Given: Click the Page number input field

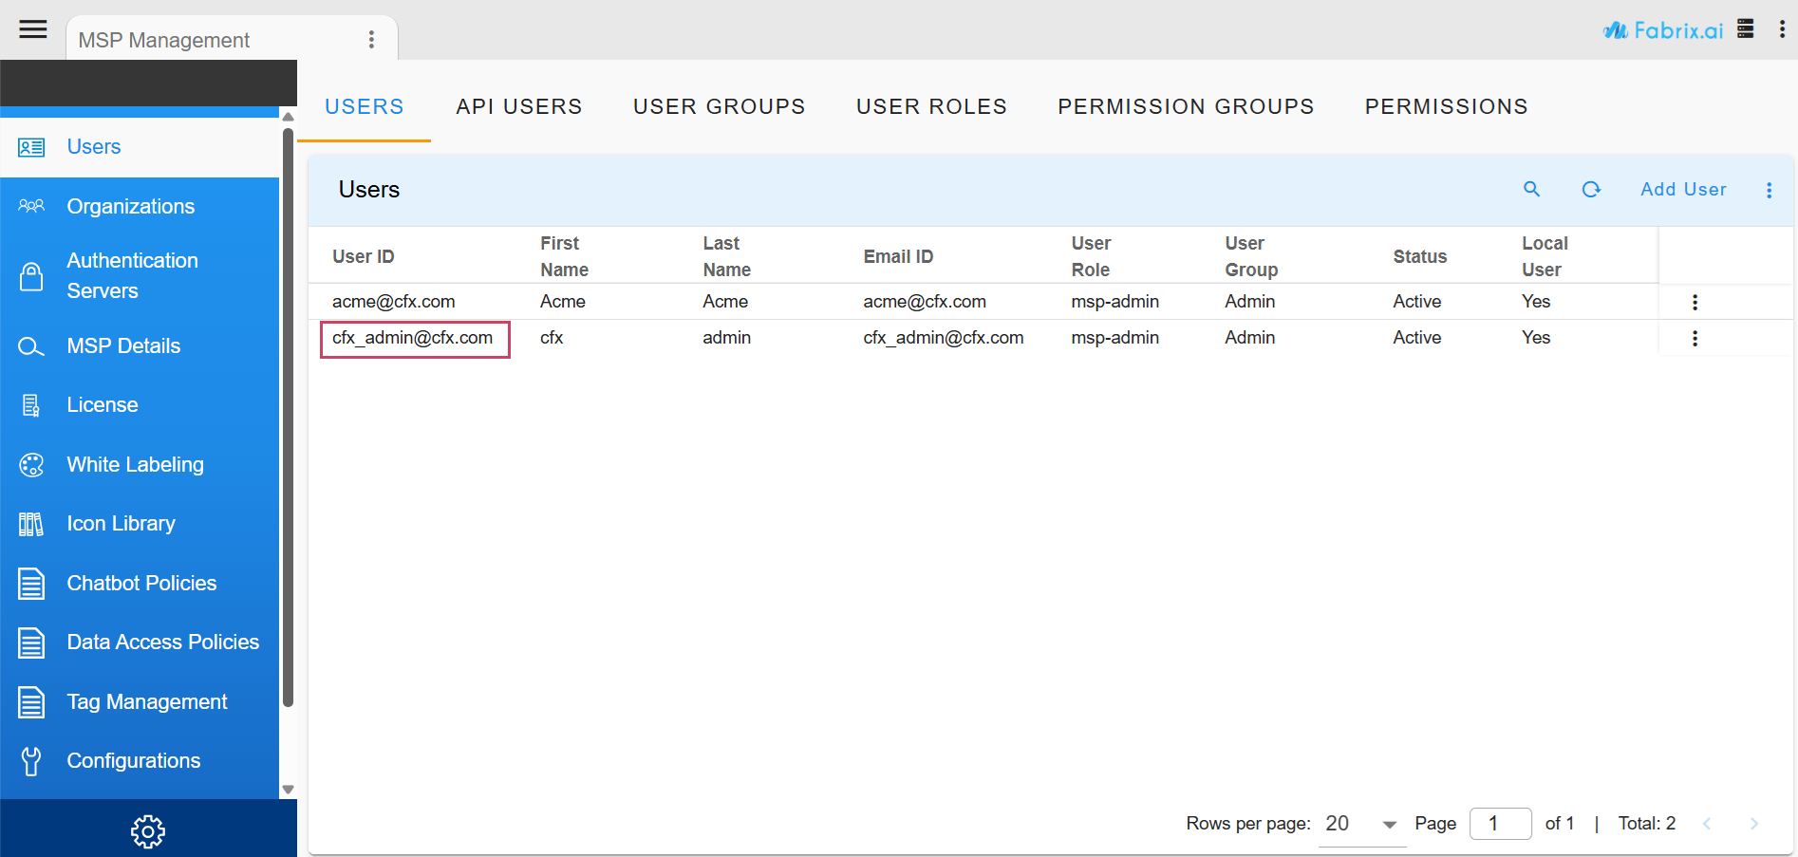Looking at the screenshot, I should [x=1500, y=823].
